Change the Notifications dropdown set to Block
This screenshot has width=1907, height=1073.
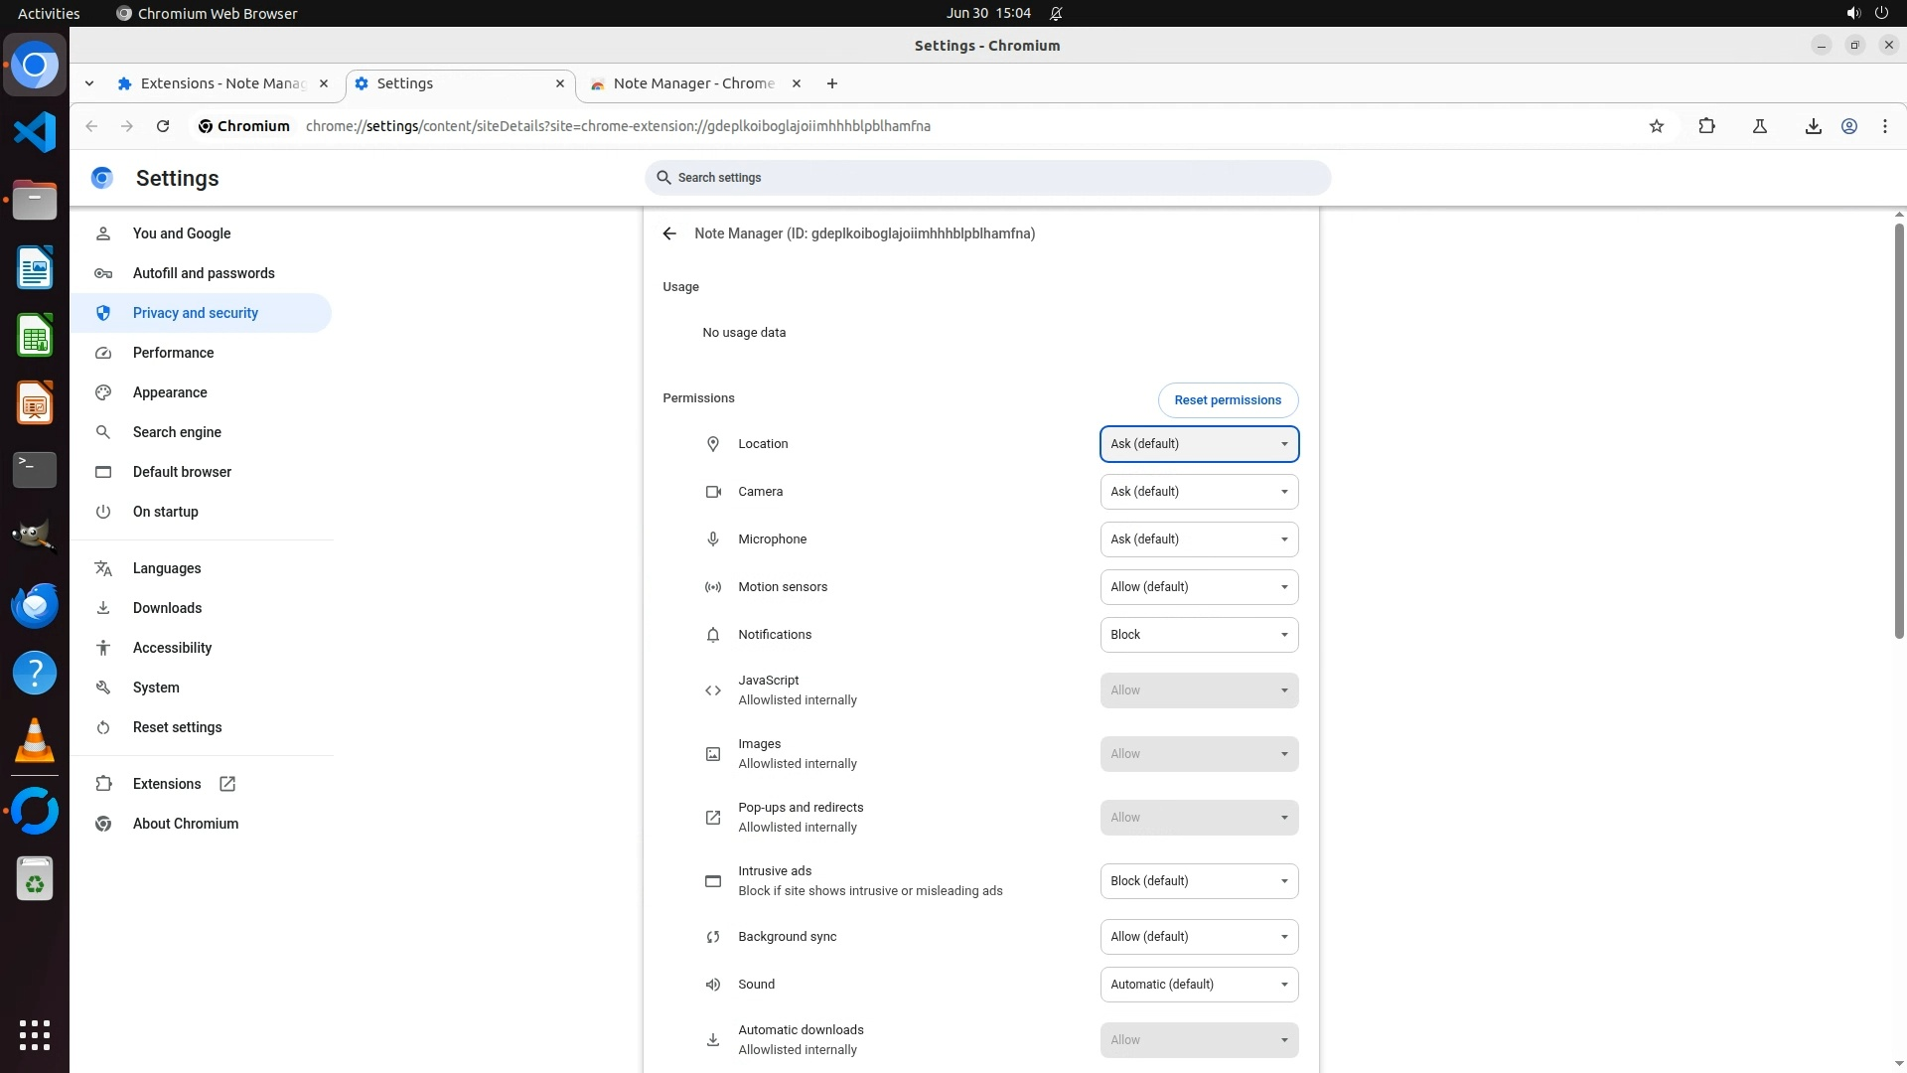1199,635
